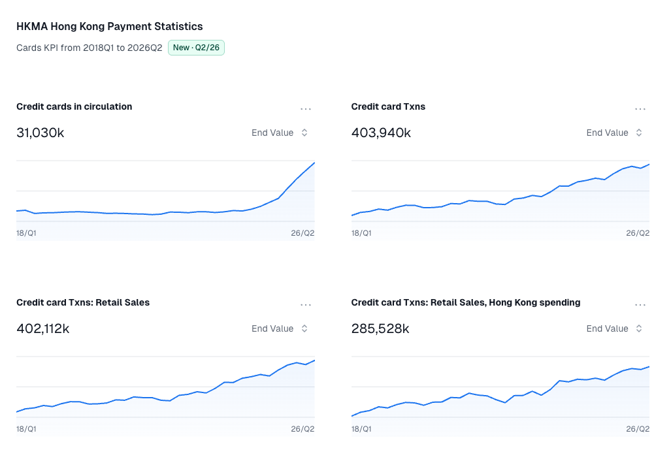Viewport: 671px width, 461px height.
Task: Click the 402,112k value
Action: (42, 328)
